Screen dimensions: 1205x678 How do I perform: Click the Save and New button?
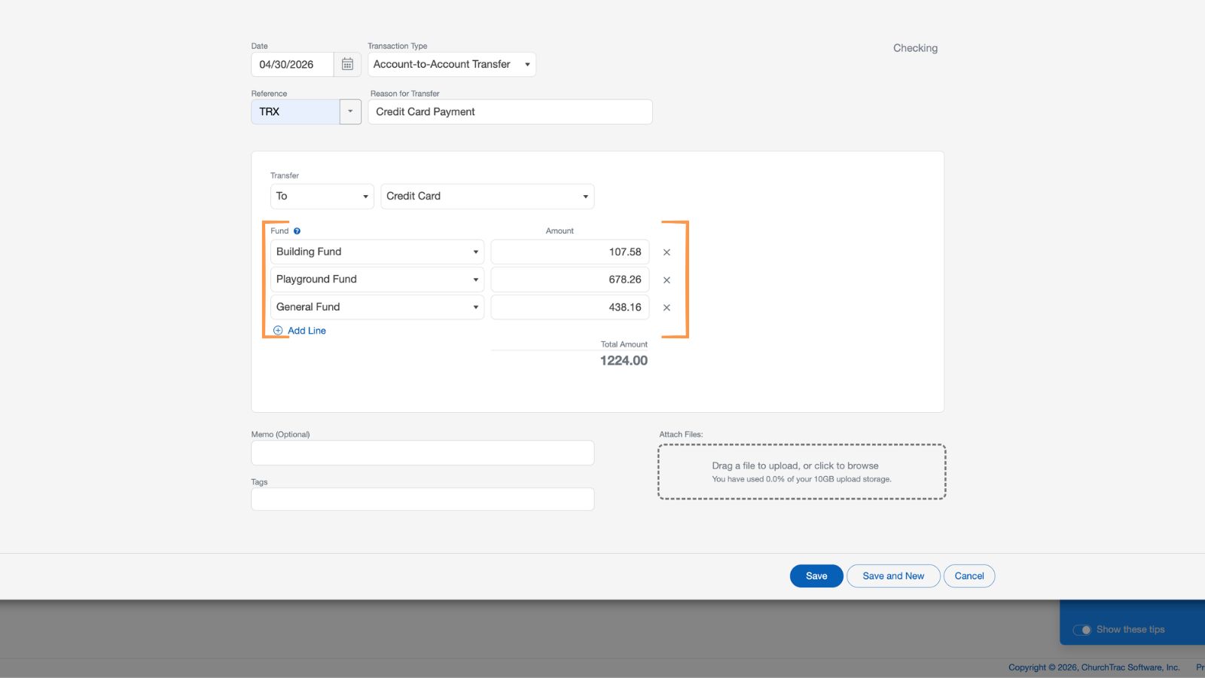coord(893,576)
